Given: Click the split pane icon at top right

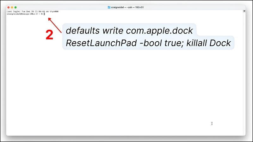Looking at the screenshot, I should (244, 11).
